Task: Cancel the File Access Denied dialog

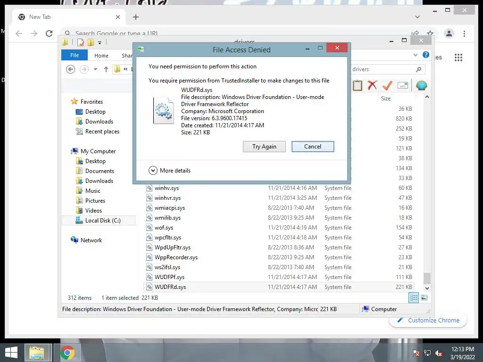Action: [x=313, y=147]
